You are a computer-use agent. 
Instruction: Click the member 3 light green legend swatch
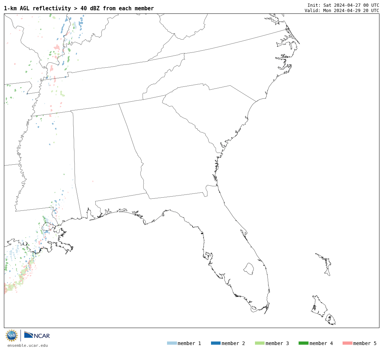[x=260, y=343]
